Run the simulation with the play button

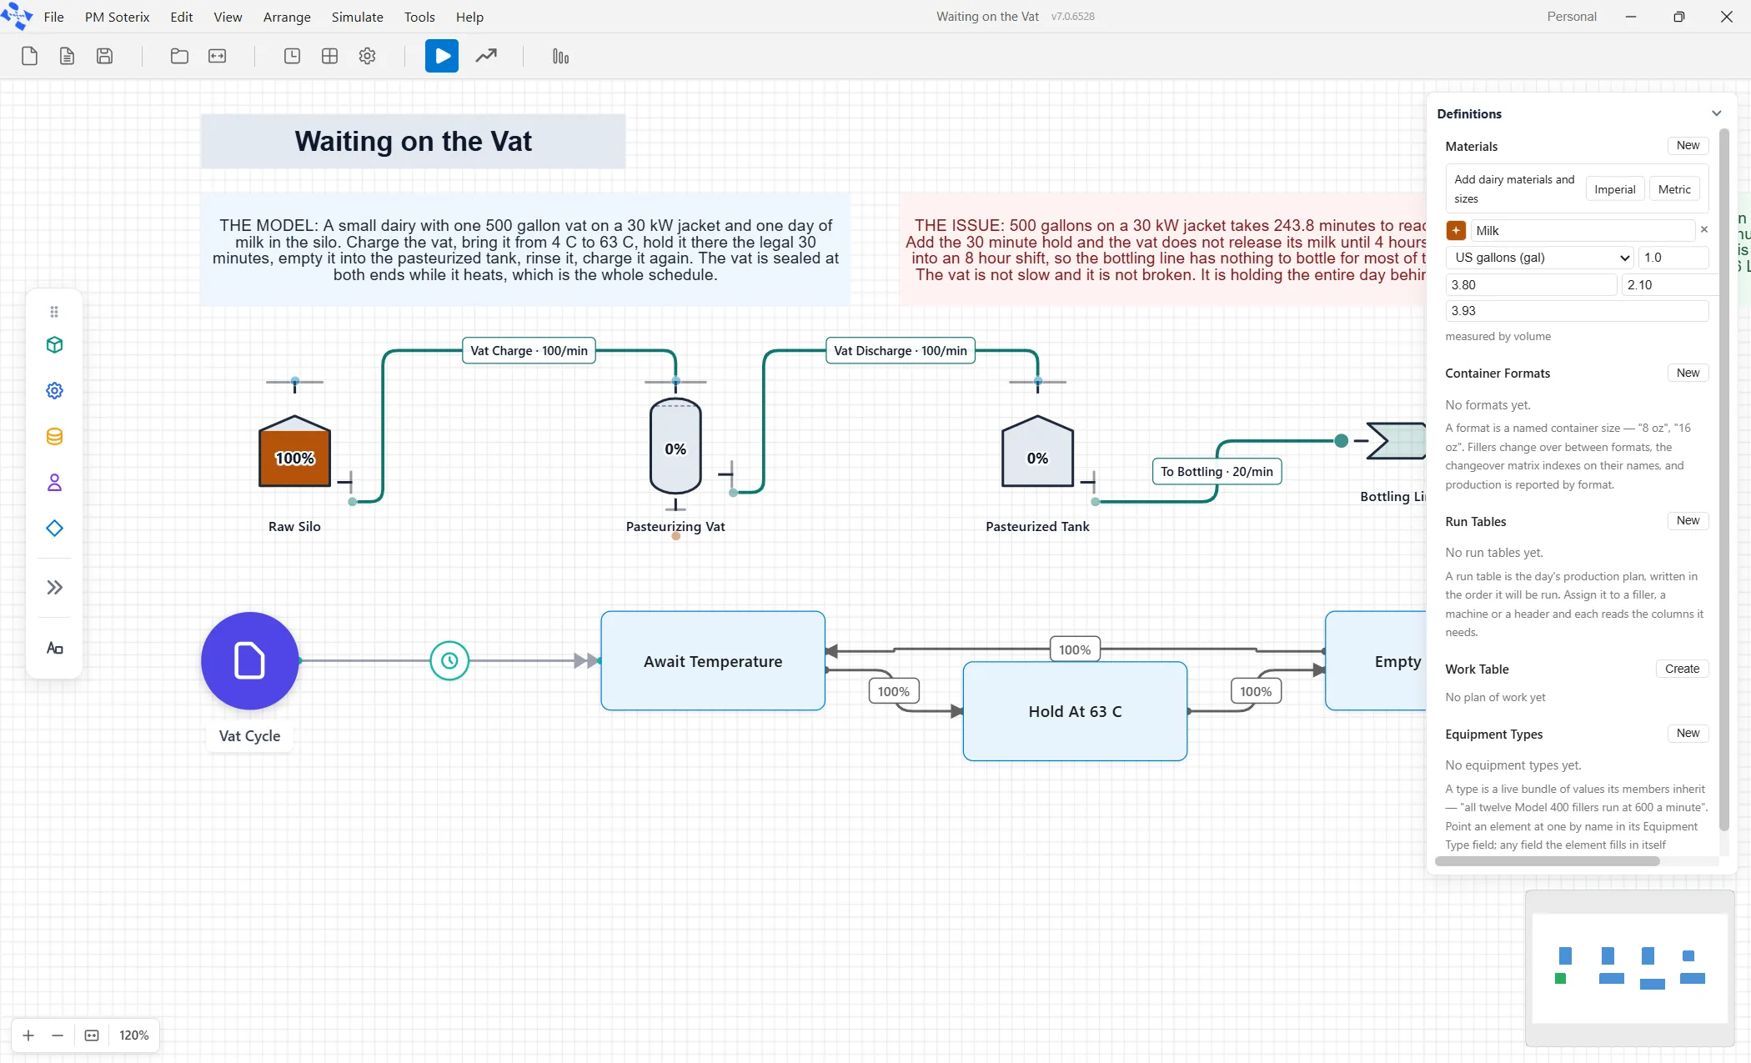tap(442, 56)
